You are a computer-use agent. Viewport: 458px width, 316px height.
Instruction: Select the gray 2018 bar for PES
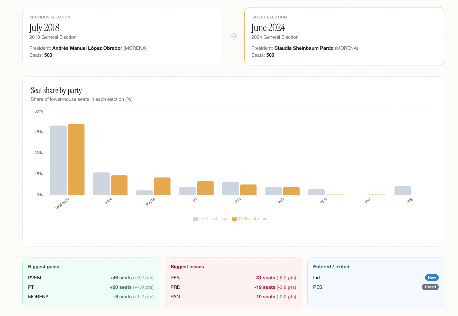click(x=403, y=191)
